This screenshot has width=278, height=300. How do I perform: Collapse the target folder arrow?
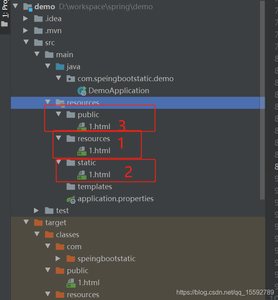[26, 222]
